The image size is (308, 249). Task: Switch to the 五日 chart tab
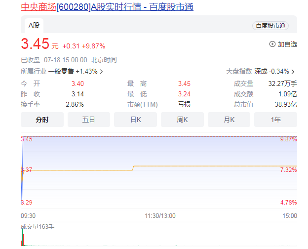[89, 120]
